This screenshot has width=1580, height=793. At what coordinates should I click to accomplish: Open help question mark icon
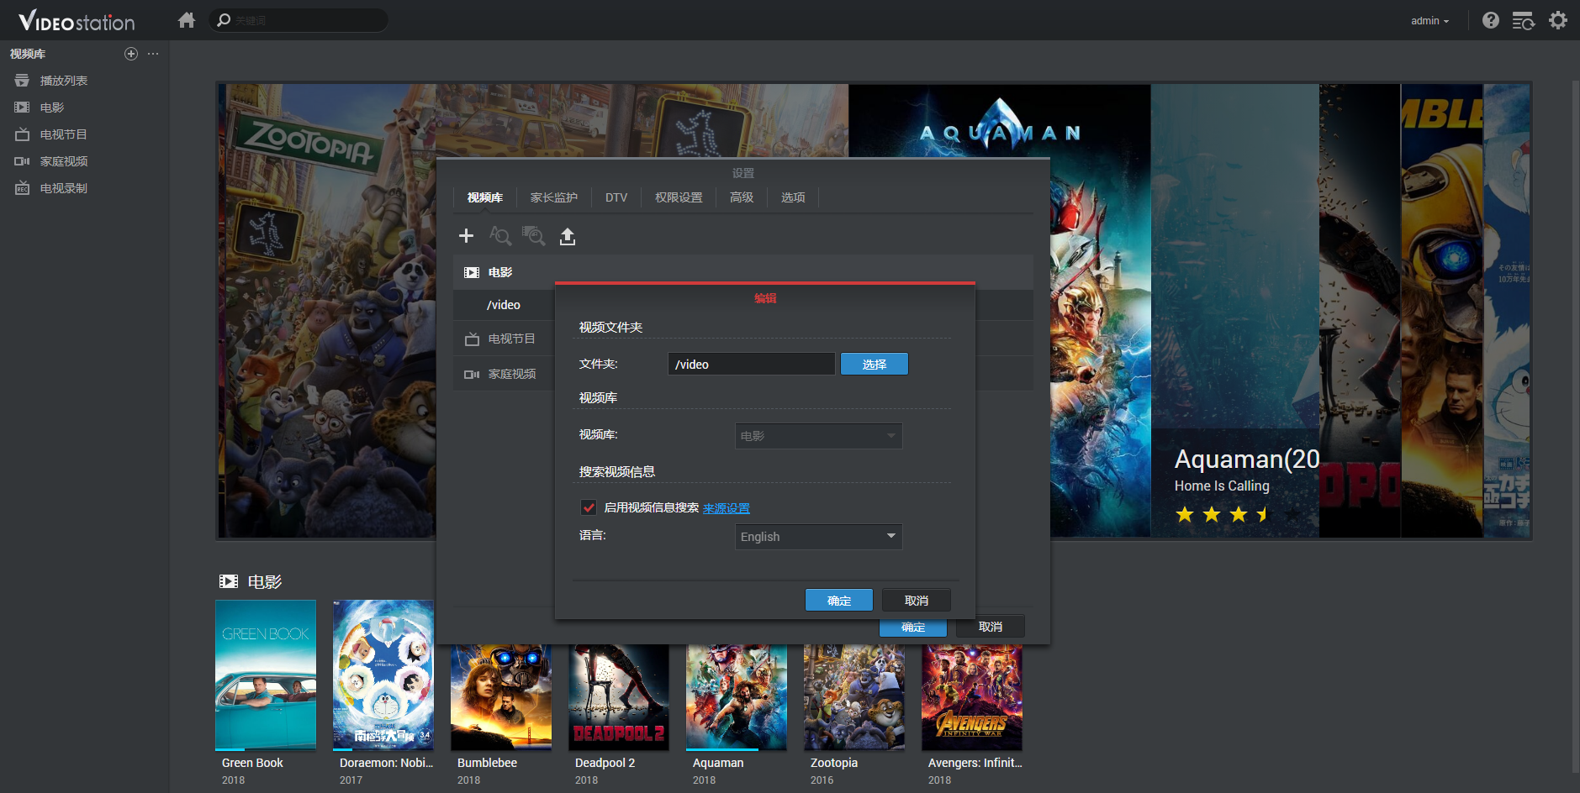tap(1490, 20)
